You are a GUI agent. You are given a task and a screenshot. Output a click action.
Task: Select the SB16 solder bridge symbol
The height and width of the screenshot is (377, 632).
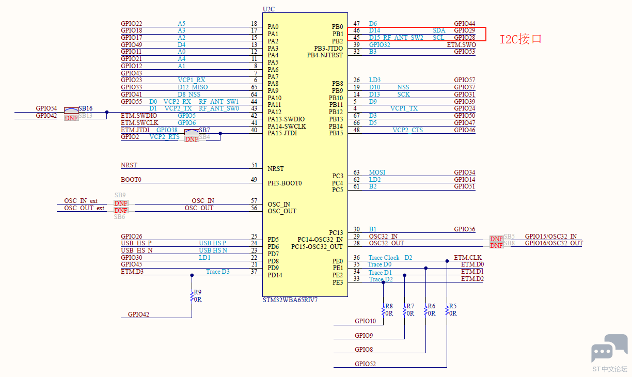click(x=71, y=110)
